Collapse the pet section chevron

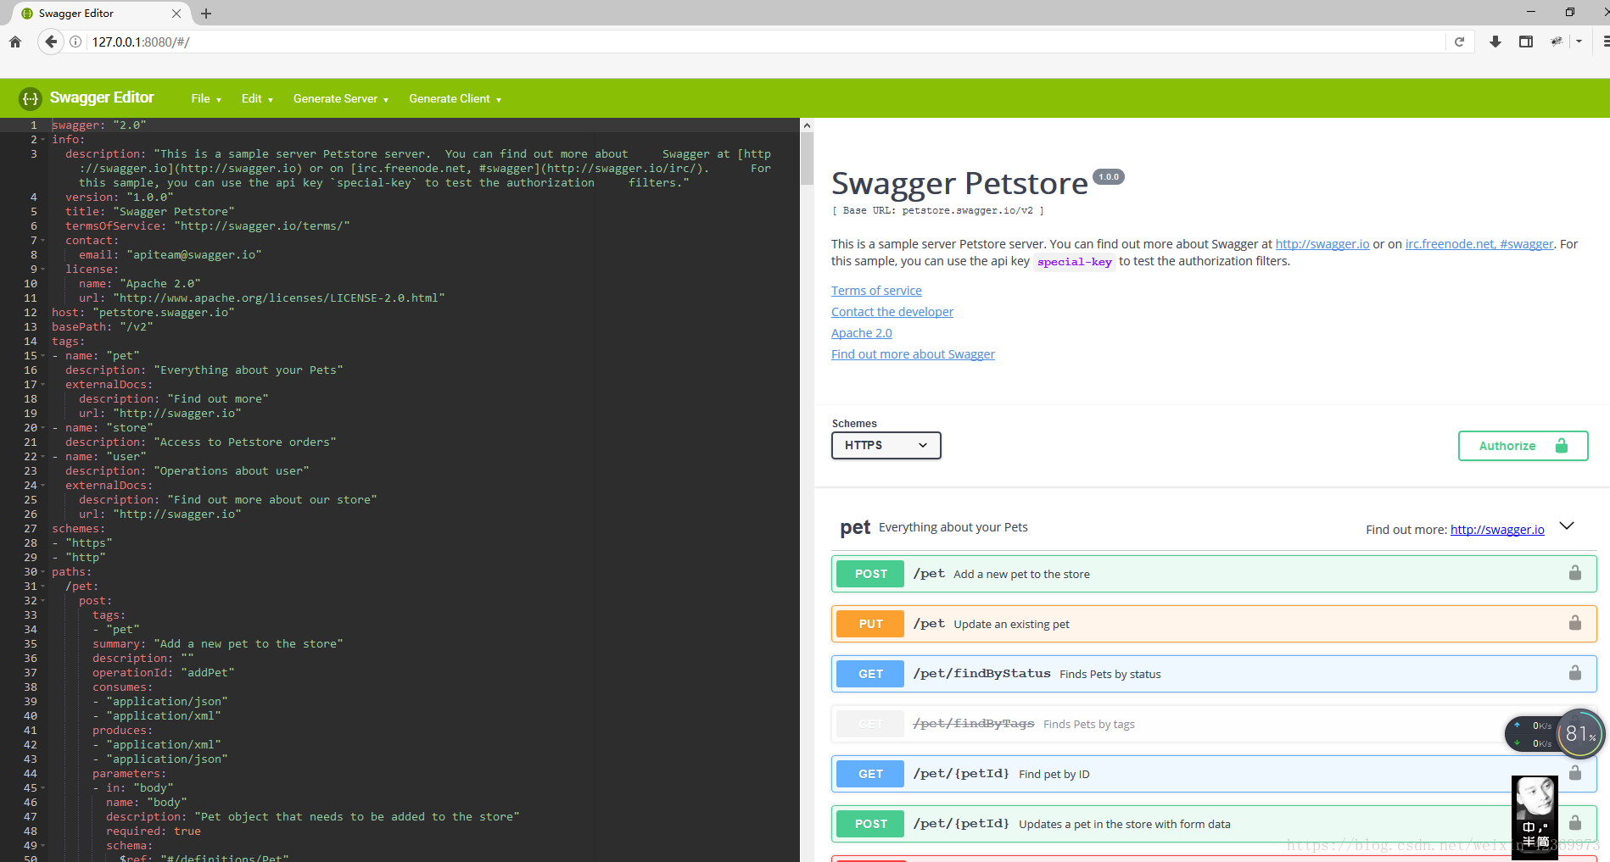[1566, 526]
